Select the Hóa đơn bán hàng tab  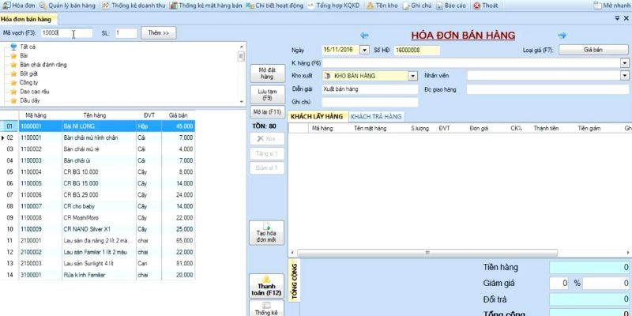(x=27, y=19)
